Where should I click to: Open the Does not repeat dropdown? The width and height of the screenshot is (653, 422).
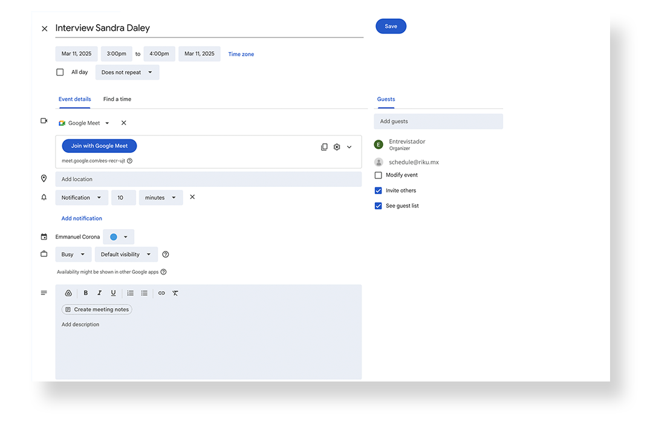click(127, 73)
